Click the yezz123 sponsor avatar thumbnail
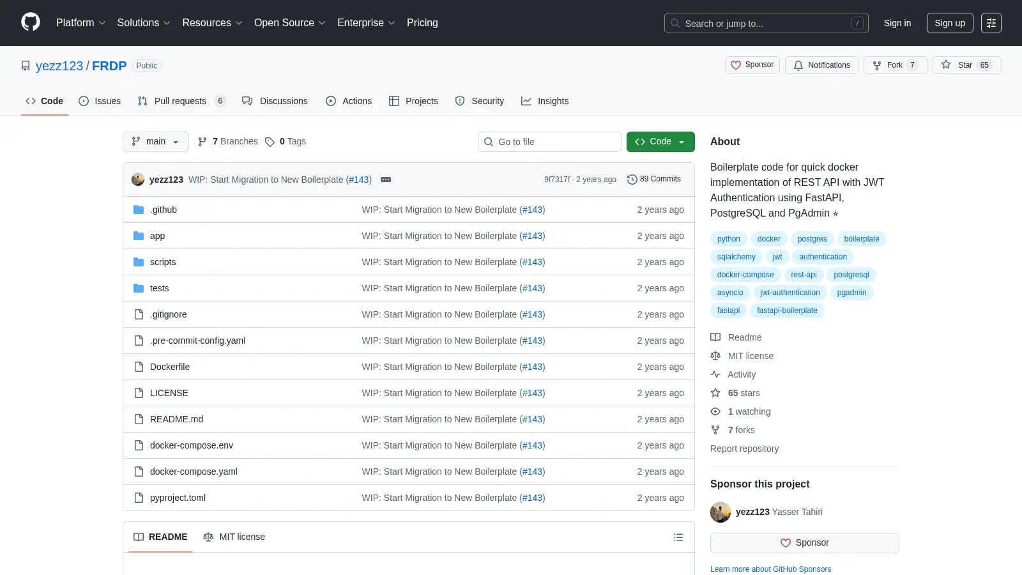This screenshot has height=575, width=1022. (x=721, y=512)
